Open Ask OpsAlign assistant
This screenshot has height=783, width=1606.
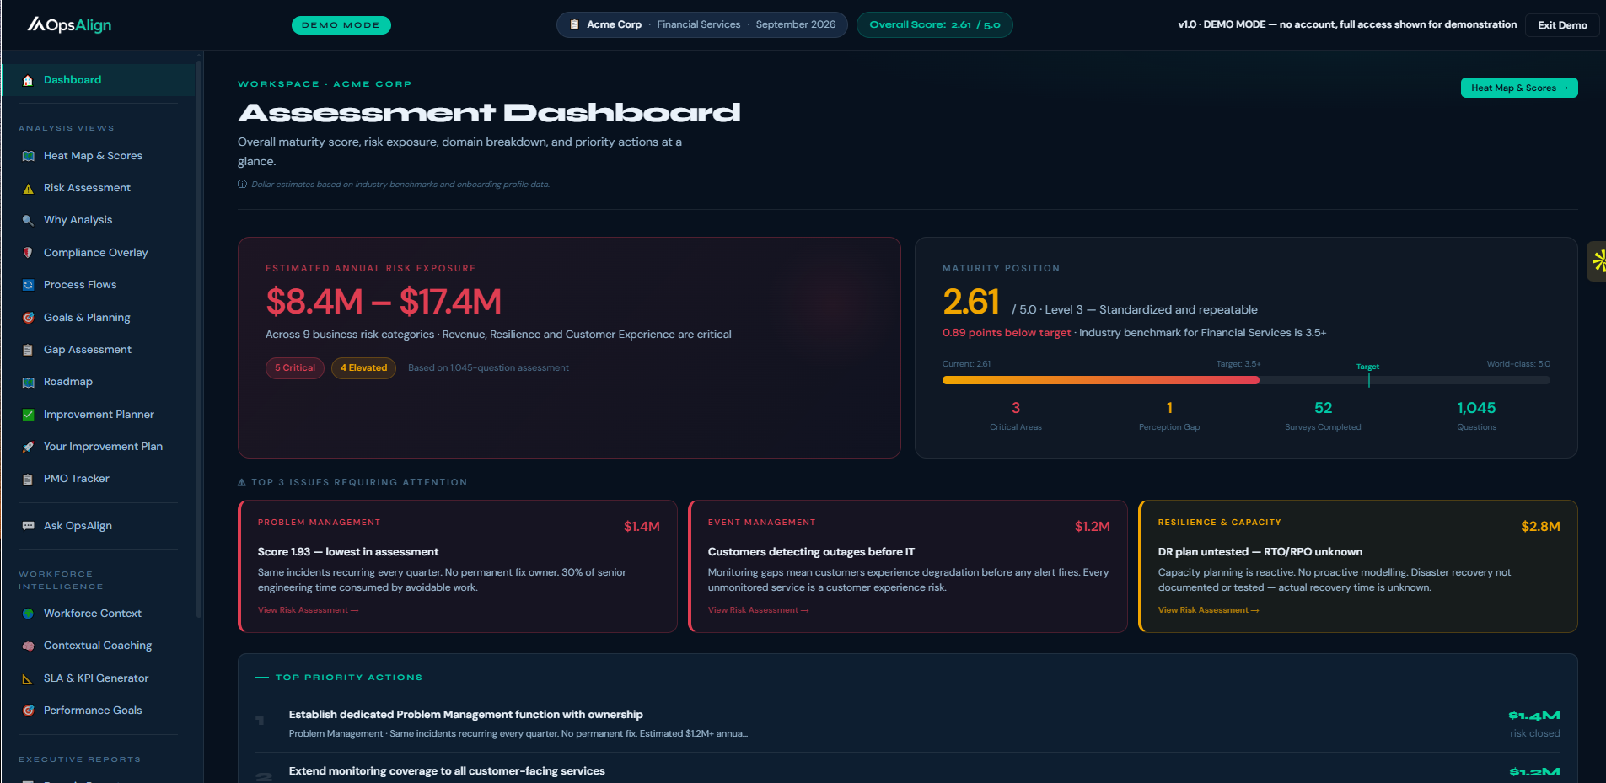click(x=99, y=526)
